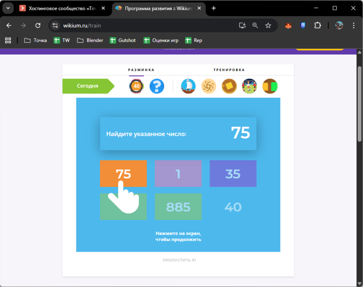This screenshot has width=363, height=287.
Task: Select the Программа развития Wikium tab
Action: click(158, 8)
